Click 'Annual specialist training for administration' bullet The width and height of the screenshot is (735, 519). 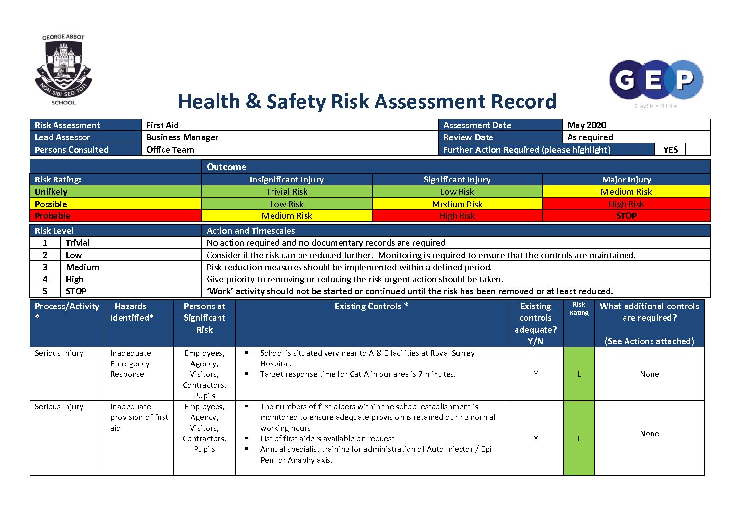tap(376, 454)
